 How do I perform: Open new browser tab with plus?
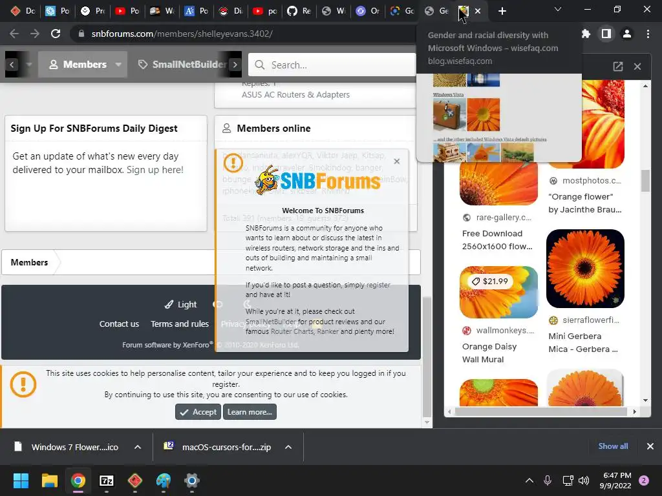[x=502, y=11]
